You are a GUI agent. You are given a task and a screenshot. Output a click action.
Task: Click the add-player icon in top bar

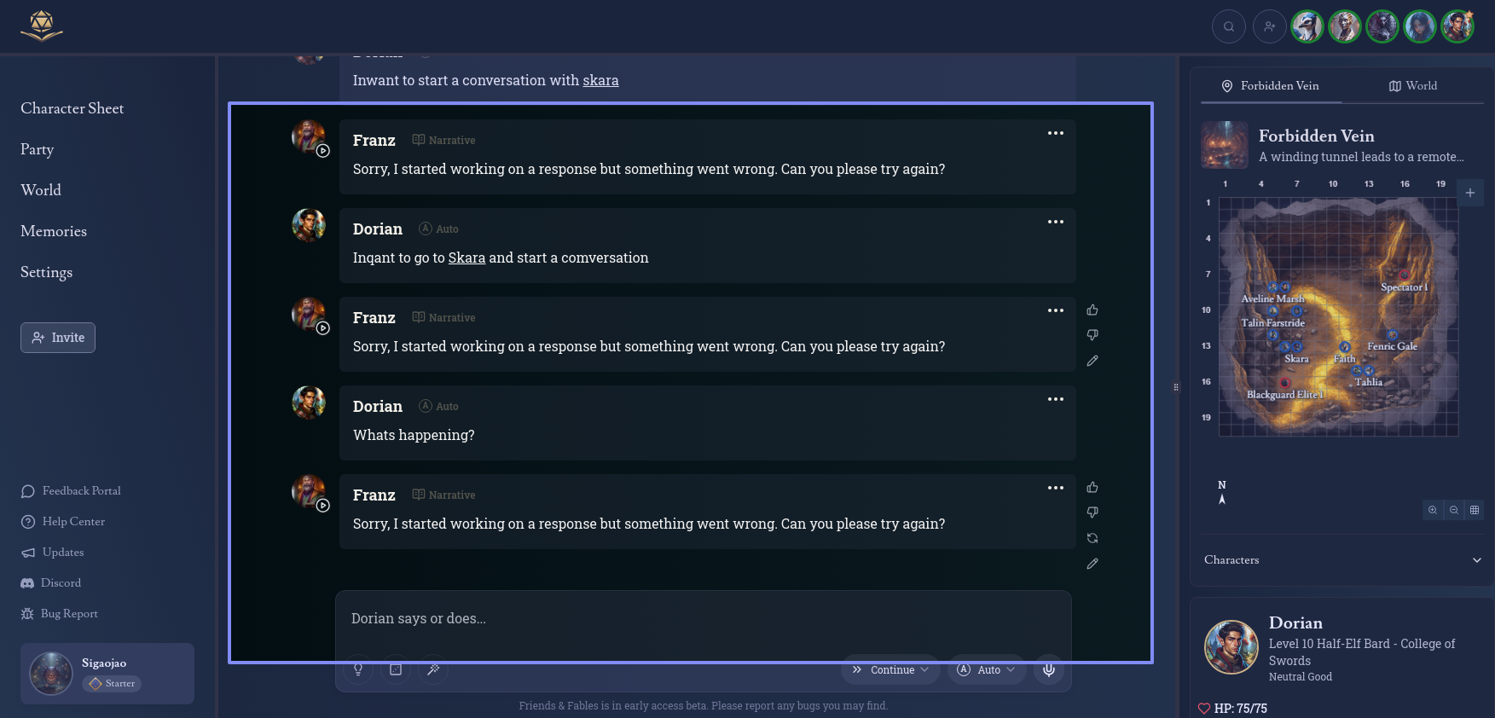[1269, 26]
